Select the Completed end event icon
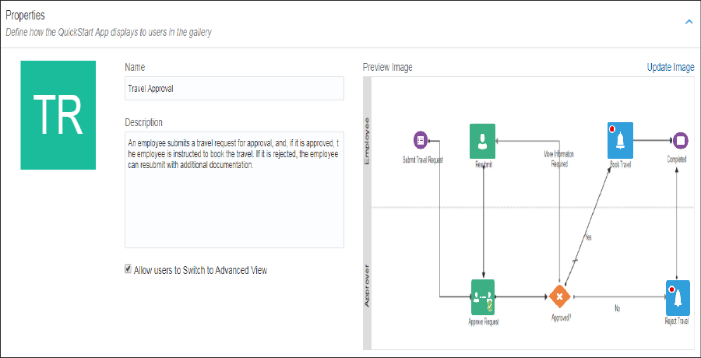 pyautogui.click(x=680, y=141)
